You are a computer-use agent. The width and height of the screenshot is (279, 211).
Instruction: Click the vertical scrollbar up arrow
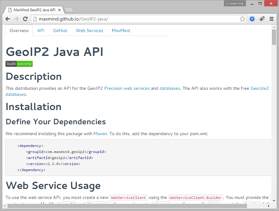274,27
